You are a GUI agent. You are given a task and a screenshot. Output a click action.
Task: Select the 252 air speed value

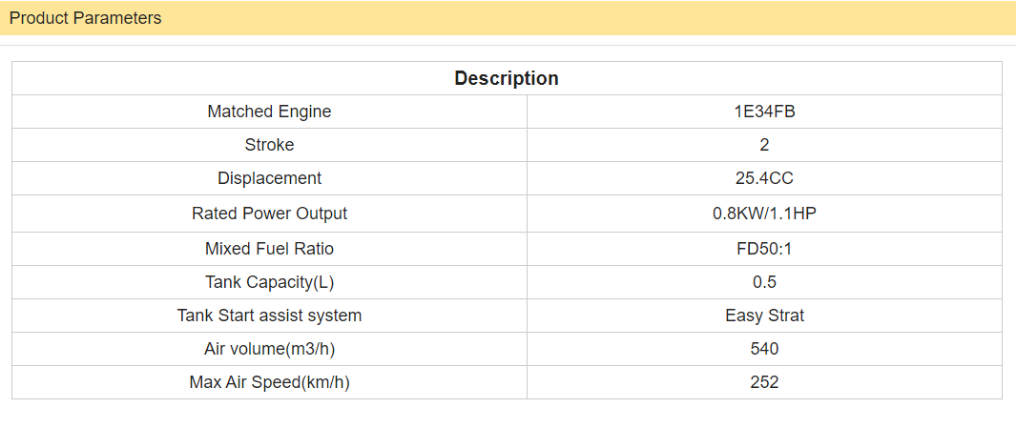point(764,382)
